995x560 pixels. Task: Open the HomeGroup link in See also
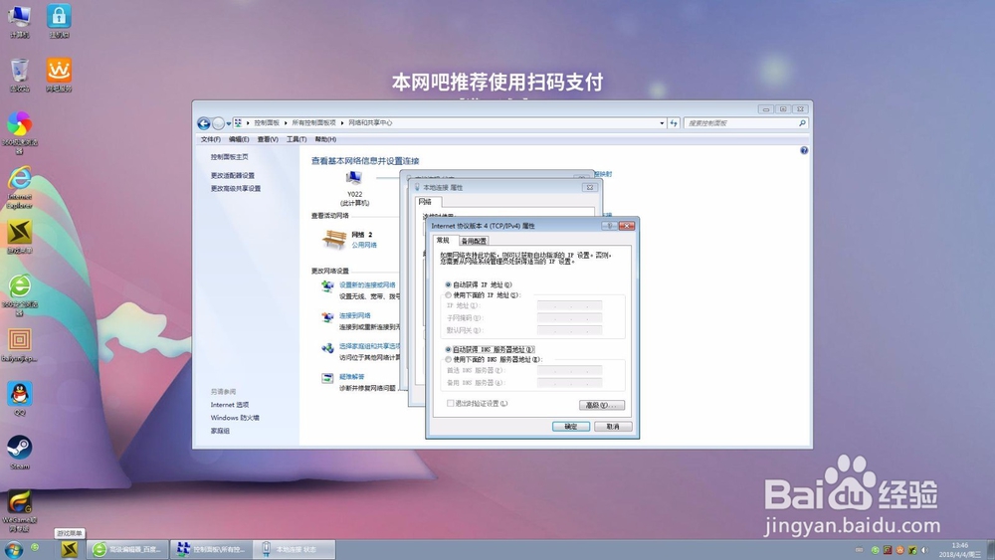pos(220,432)
